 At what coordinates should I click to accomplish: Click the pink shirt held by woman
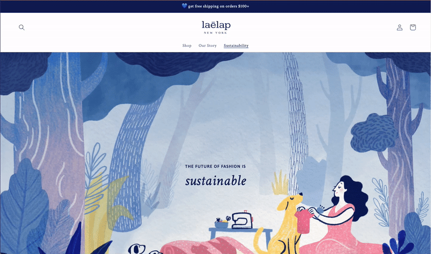[x=304, y=221]
